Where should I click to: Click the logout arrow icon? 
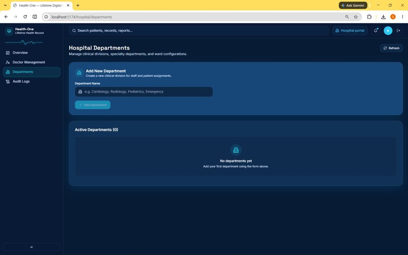[x=398, y=31]
